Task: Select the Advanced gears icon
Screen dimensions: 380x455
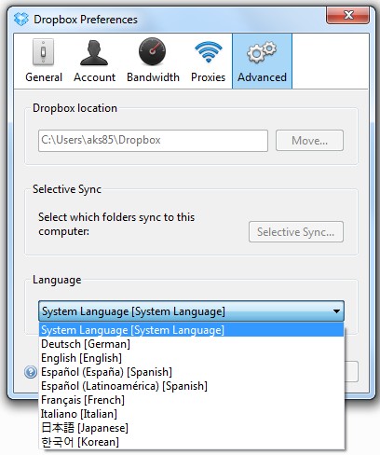Action: (262, 52)
